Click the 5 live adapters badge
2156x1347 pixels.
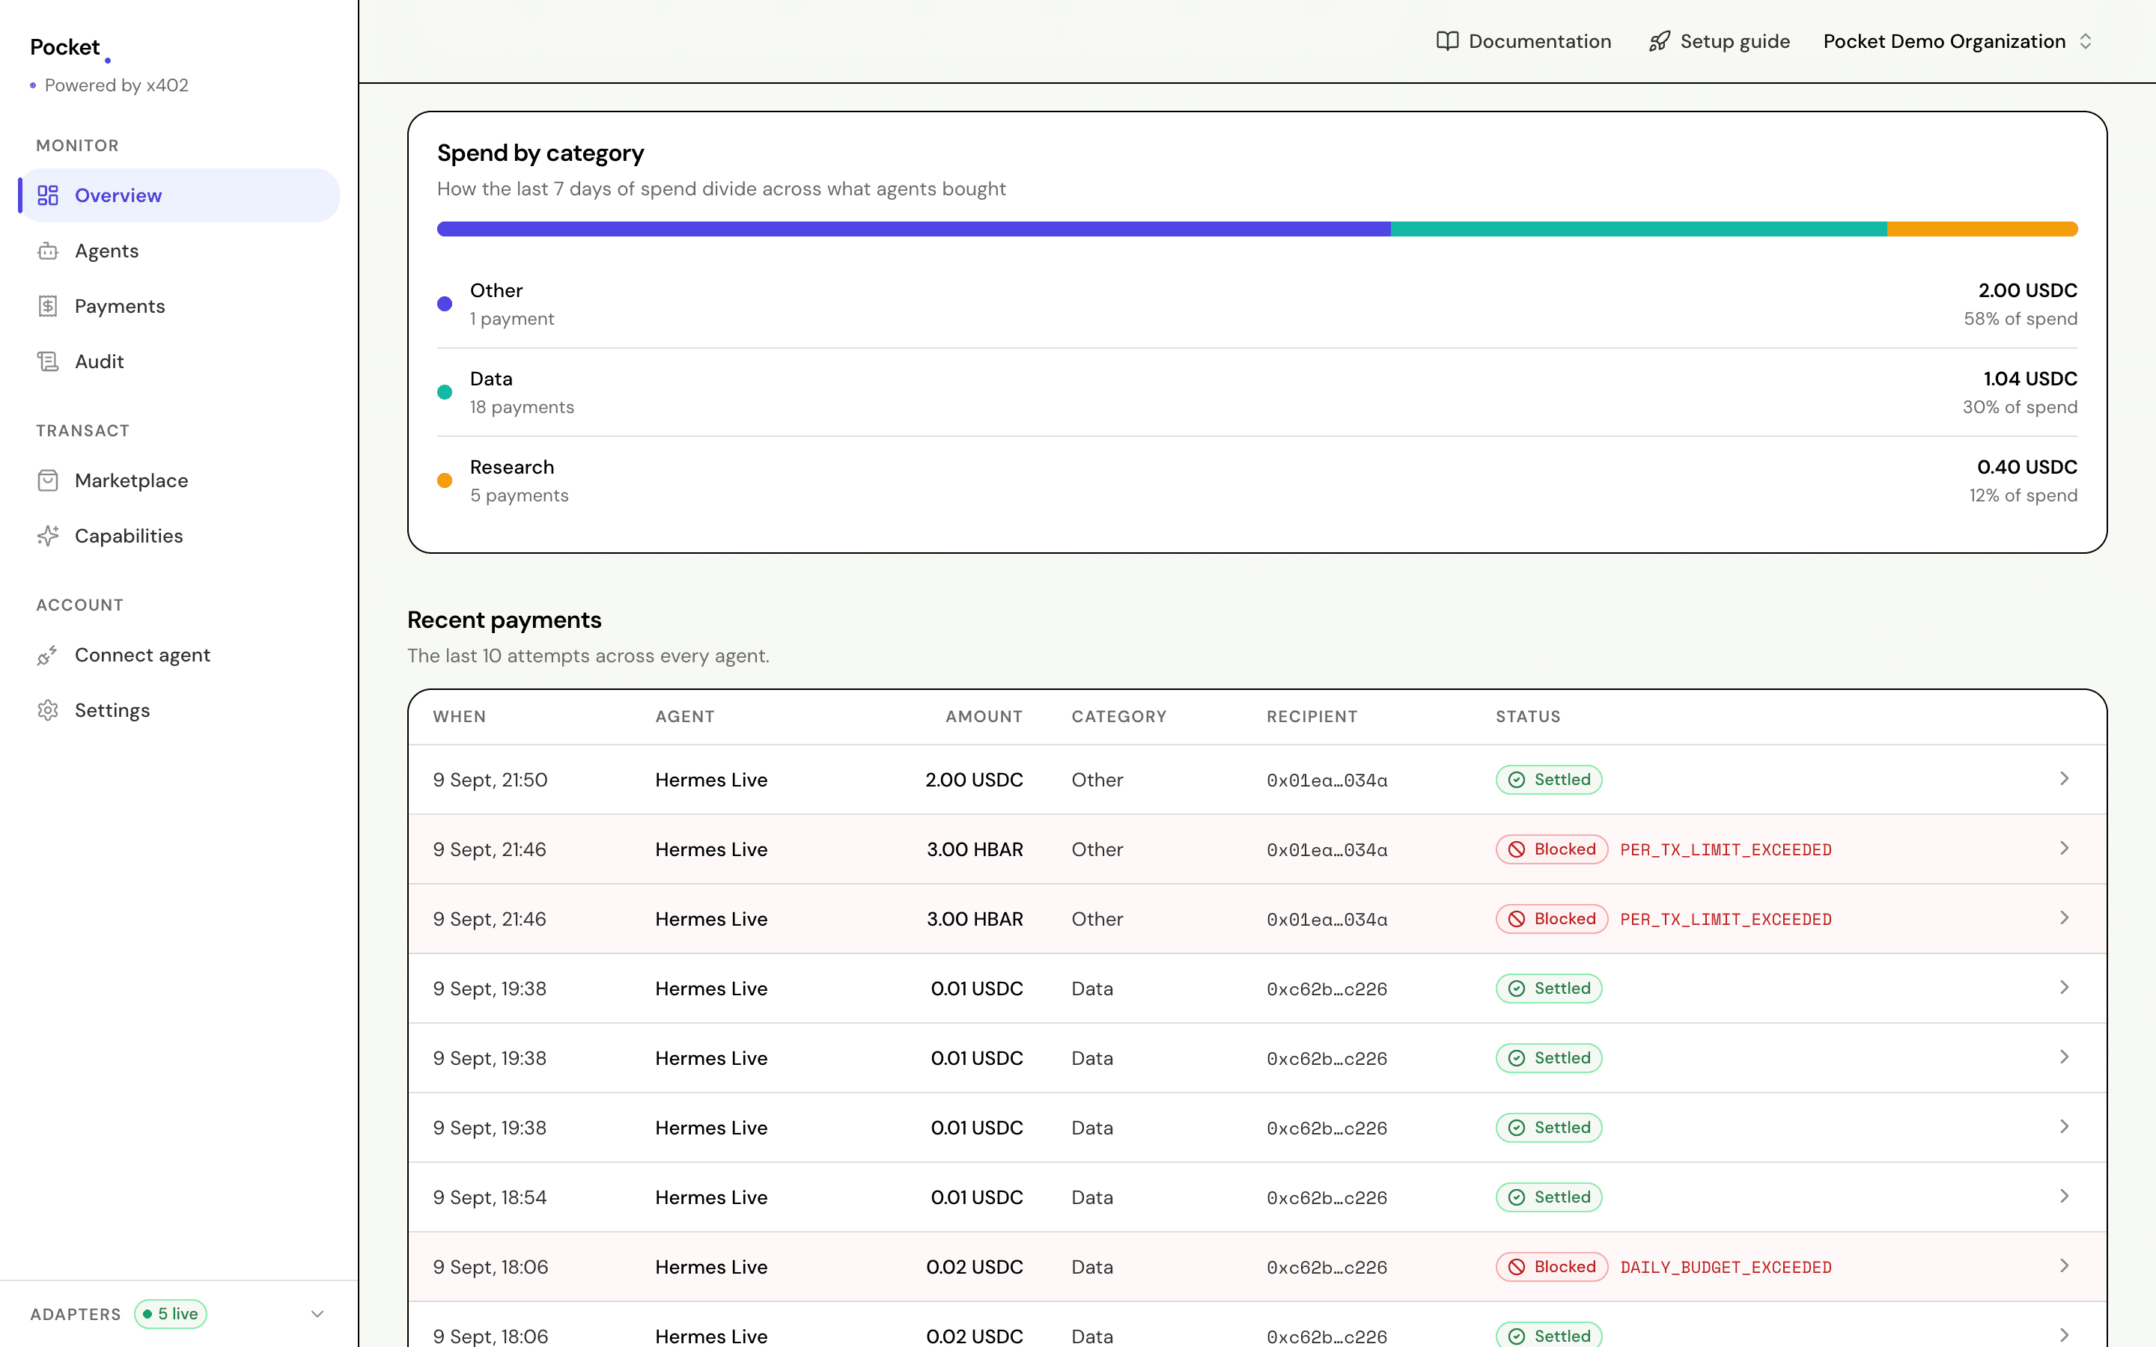171,1314
